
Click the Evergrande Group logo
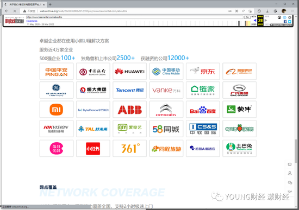pos(93,90)
